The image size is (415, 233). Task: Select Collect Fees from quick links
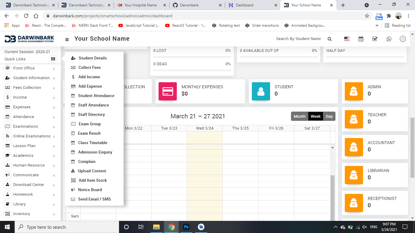pyautogui.click(x=89, y=67)
